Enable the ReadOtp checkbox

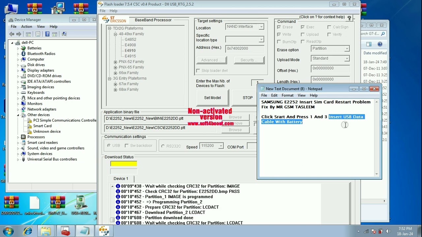pyautogui.click(x=303, y=41)
